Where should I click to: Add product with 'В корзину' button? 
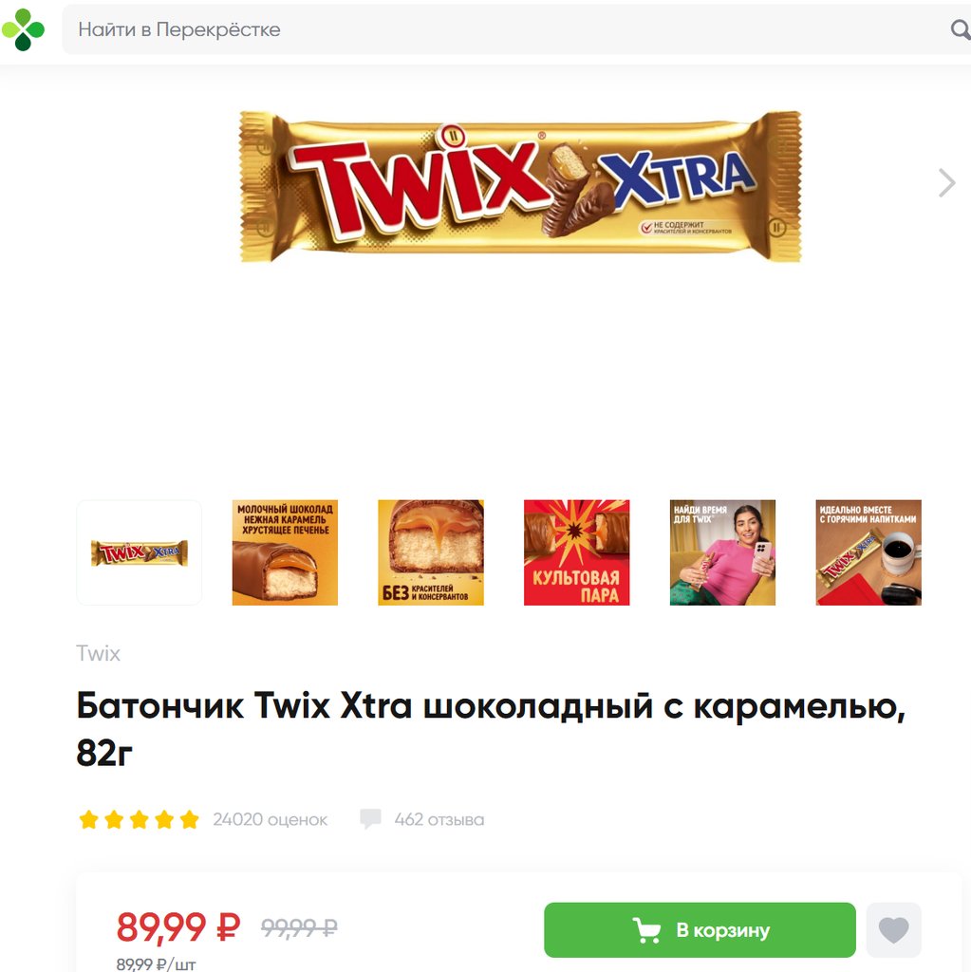[700, 930]
